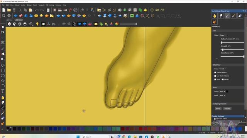Image resolution: width=247 pixels, height=138 pixels.
Task: Open the Mask Colour dropdown
Action: click(x=222, y=92)
